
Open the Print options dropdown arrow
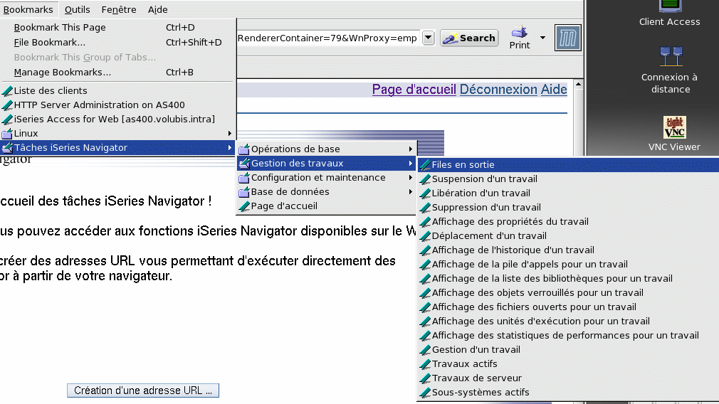tap(542, 38)
